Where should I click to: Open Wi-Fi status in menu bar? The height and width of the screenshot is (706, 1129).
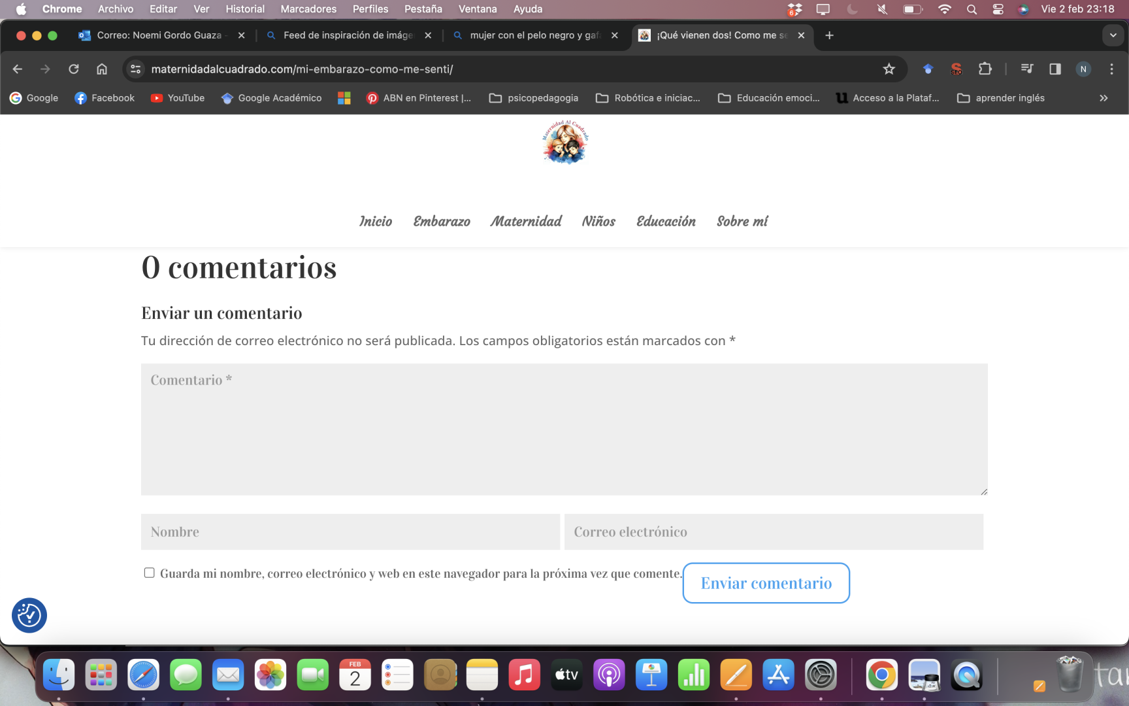944,9
